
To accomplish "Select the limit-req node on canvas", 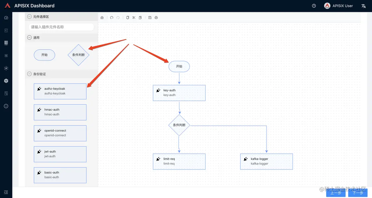I will 179,162.
